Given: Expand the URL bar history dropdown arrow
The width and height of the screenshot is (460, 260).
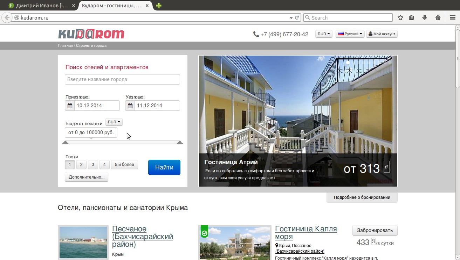Looking at the screenshot, I should (x=291, y=17).
